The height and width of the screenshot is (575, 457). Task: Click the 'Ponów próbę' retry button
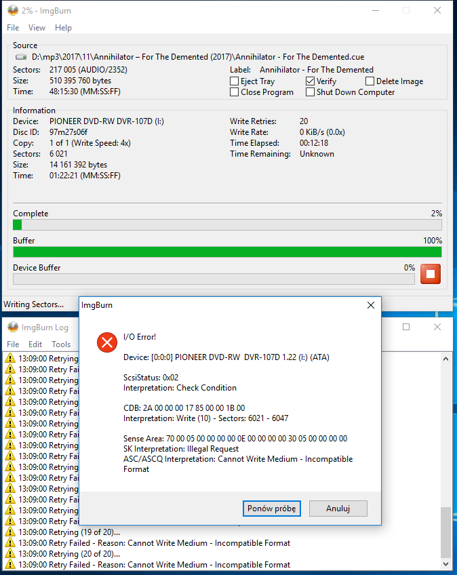coord(272,509)
